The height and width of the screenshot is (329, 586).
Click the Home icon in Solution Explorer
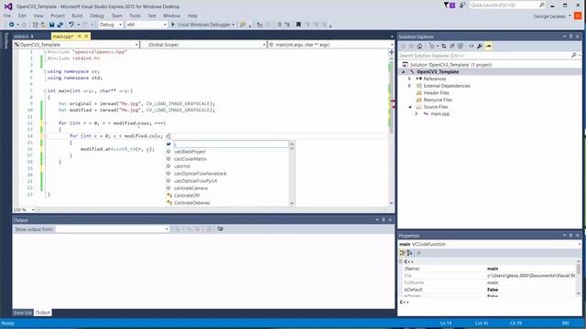pyautogui.click(x=419, y=47)
